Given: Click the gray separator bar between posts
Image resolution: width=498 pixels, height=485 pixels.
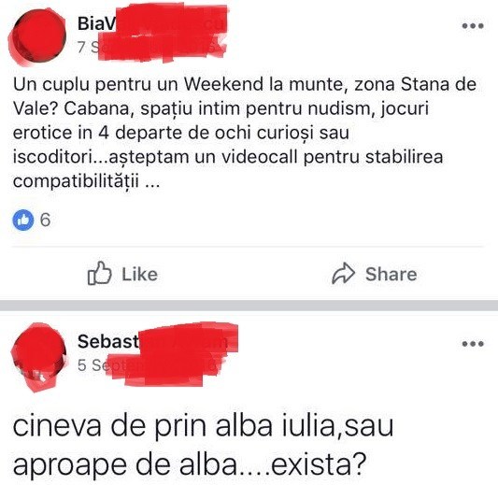Looking at the screenshot, I should pyautogui.click(x=249, y=306).
